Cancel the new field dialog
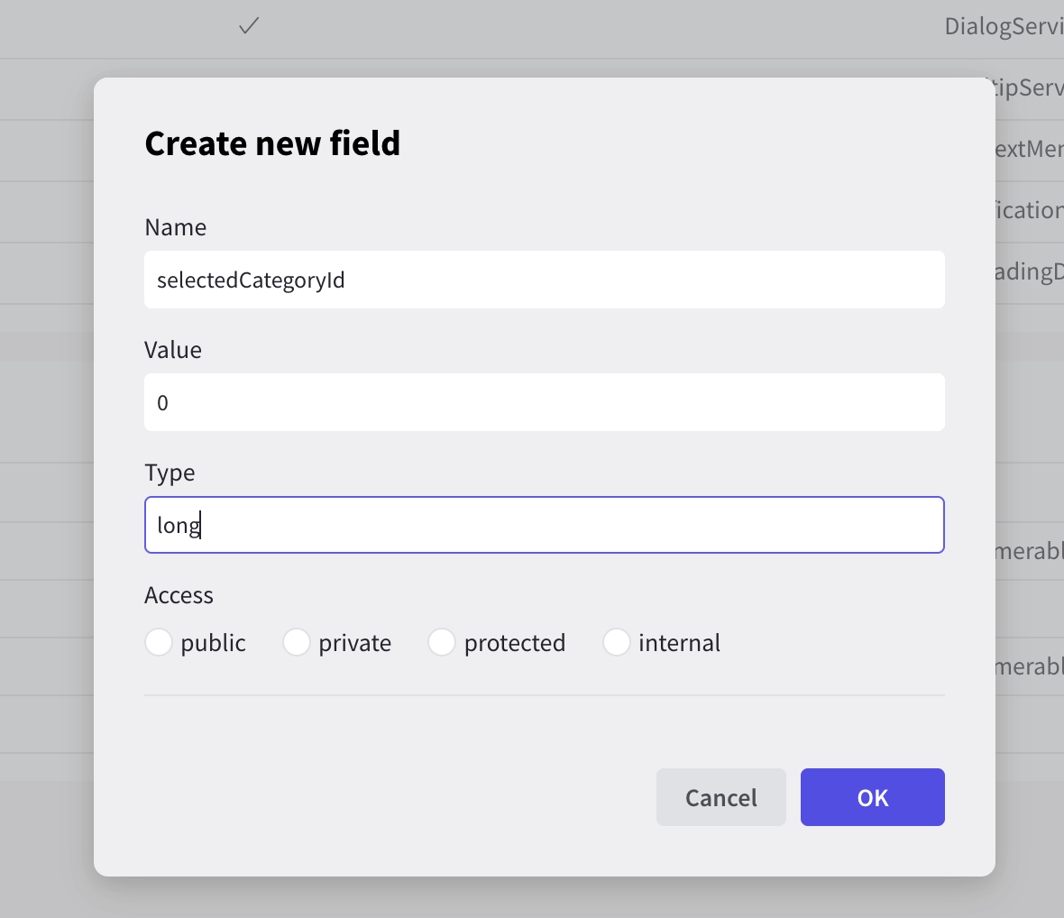 720,797
